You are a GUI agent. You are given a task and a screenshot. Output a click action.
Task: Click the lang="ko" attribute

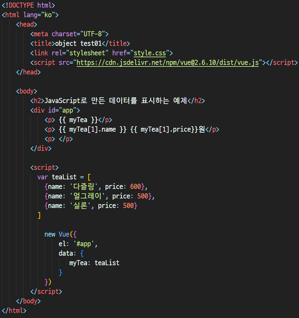click(x=39, y=15)
